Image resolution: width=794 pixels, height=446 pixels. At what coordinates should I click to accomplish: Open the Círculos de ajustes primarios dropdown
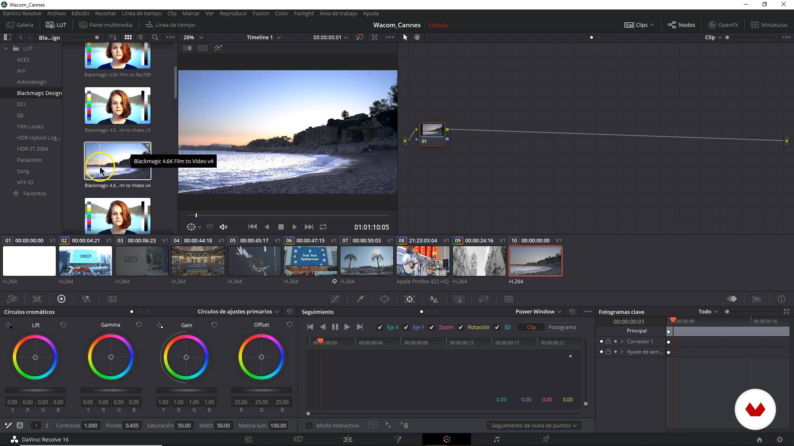(238, 312)
